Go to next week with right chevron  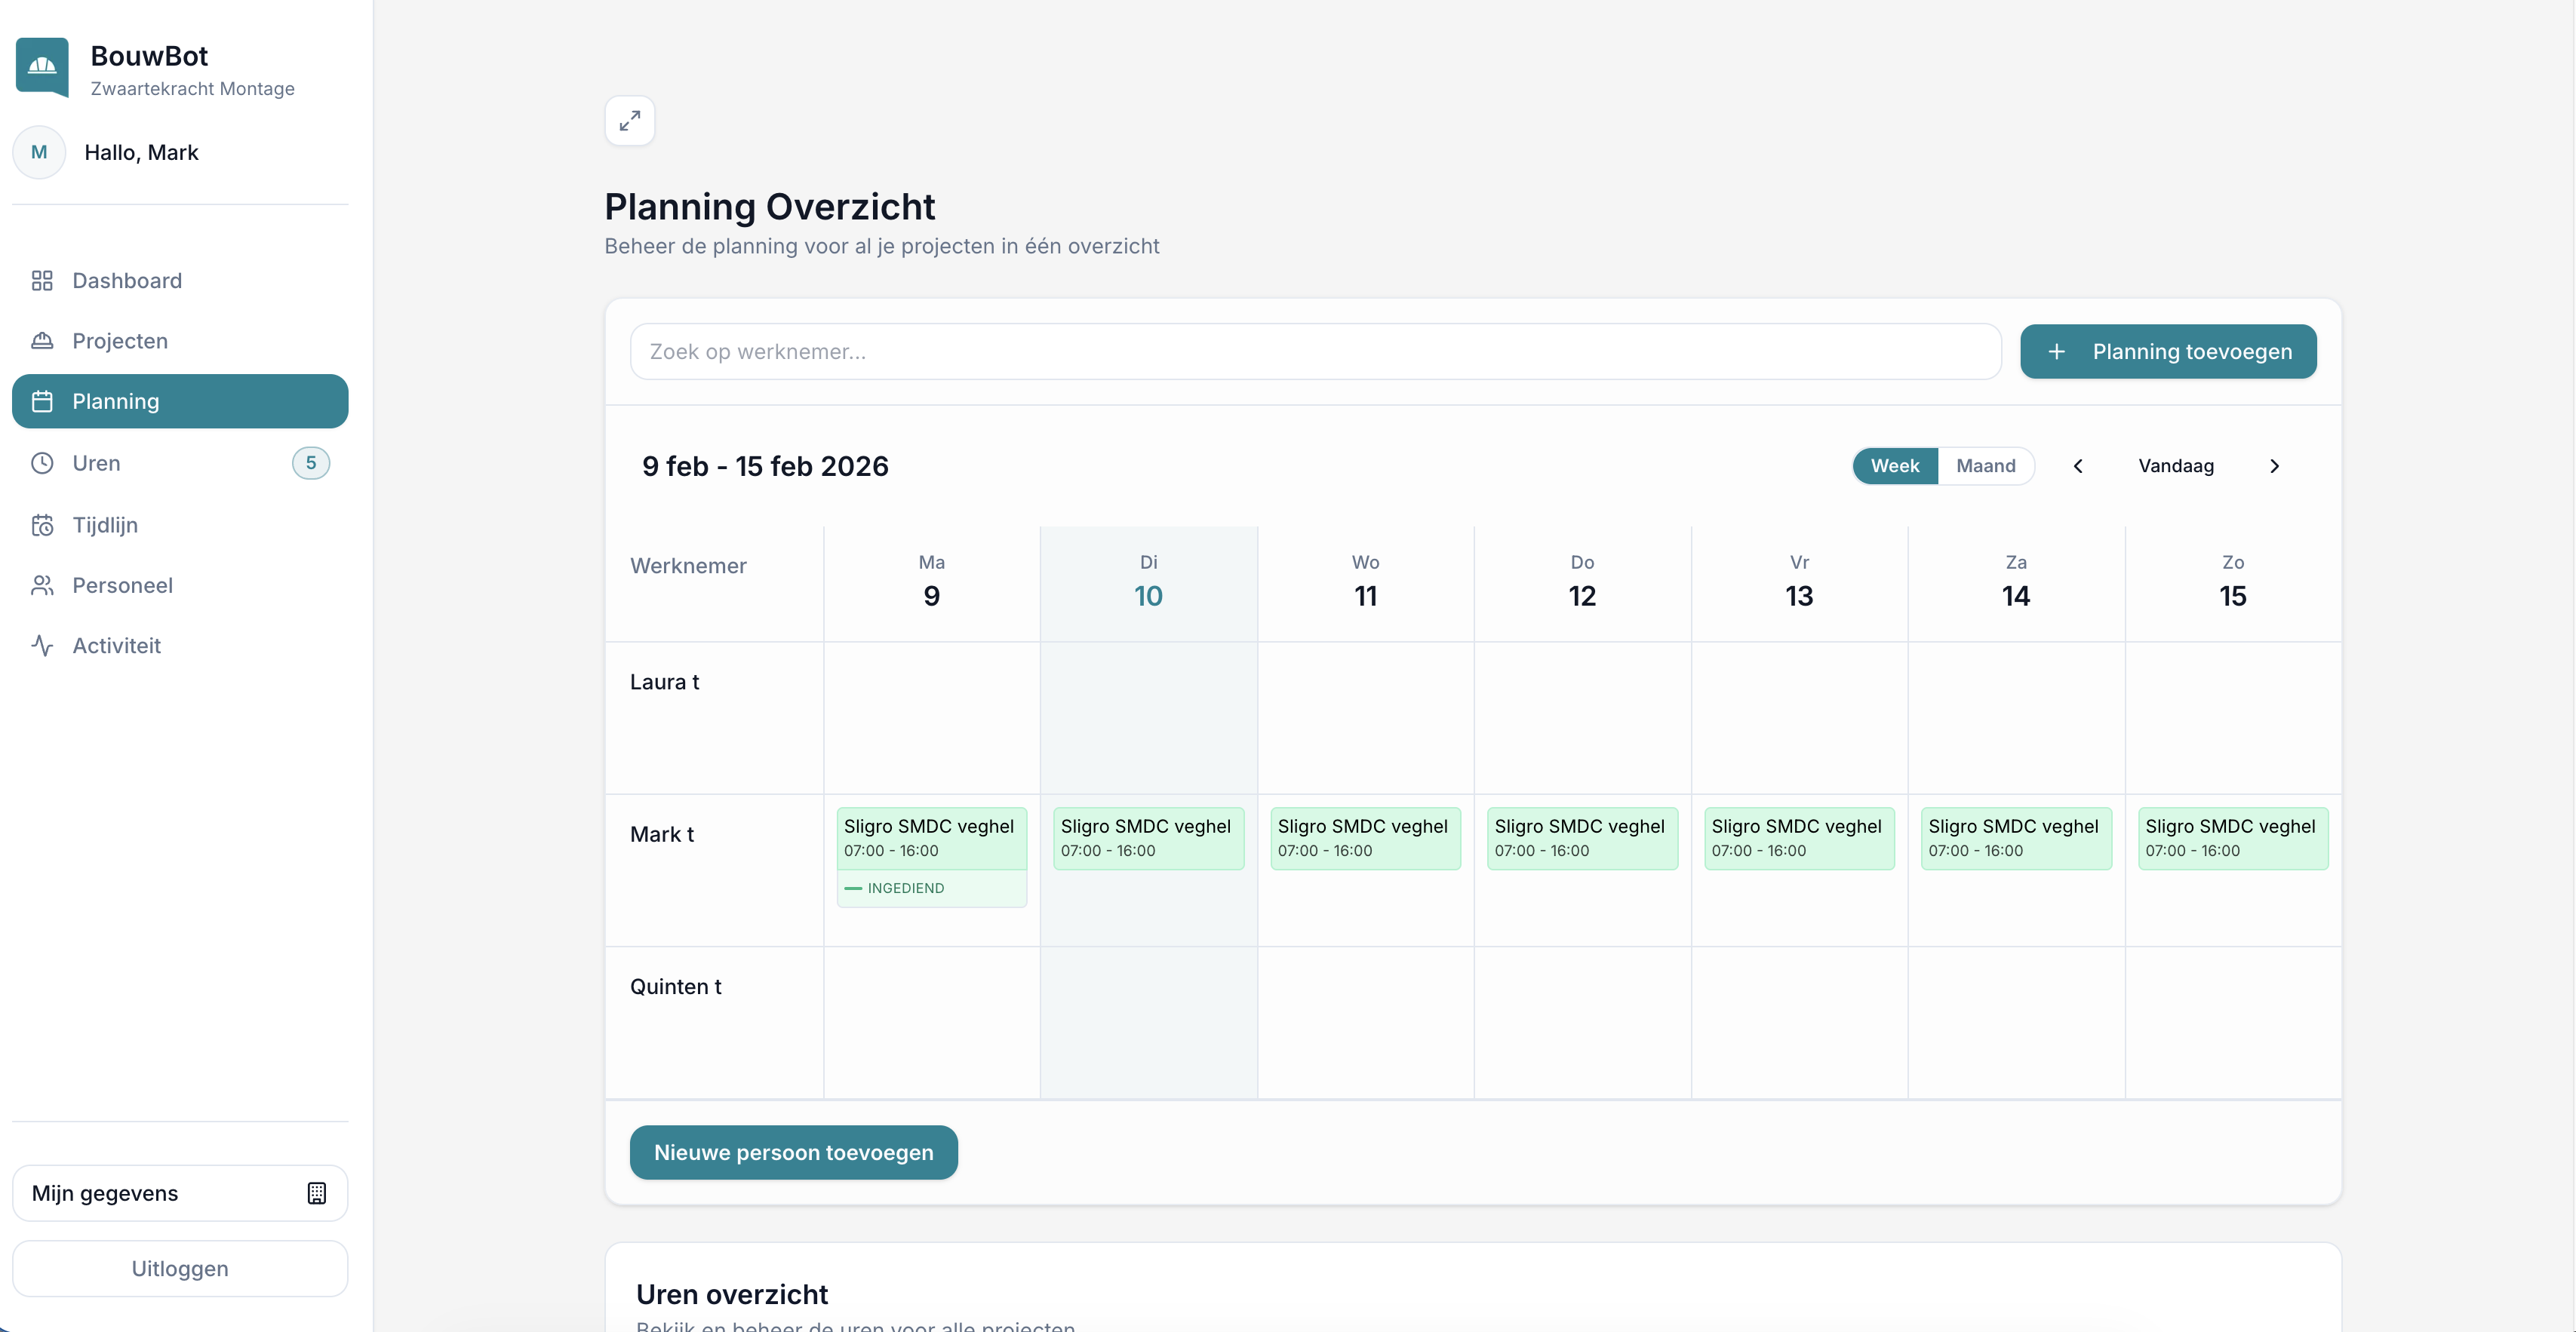coord(2274,465)
